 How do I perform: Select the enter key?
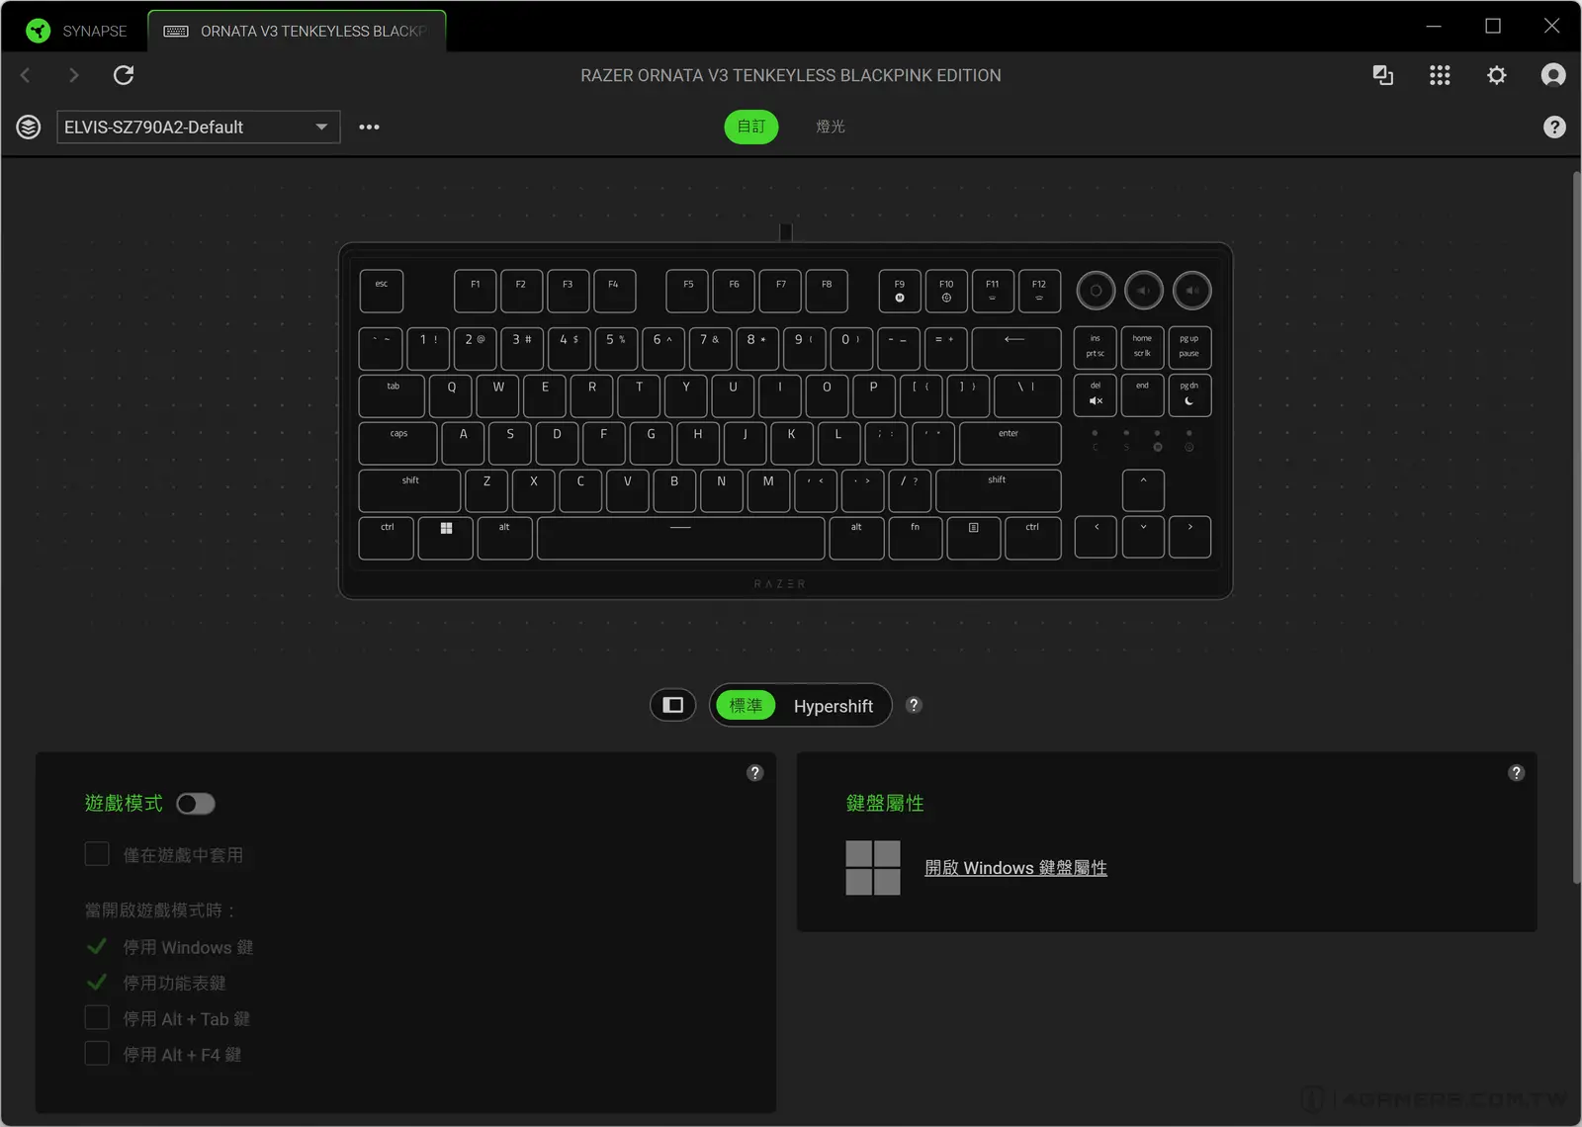tap(1010, 443)
